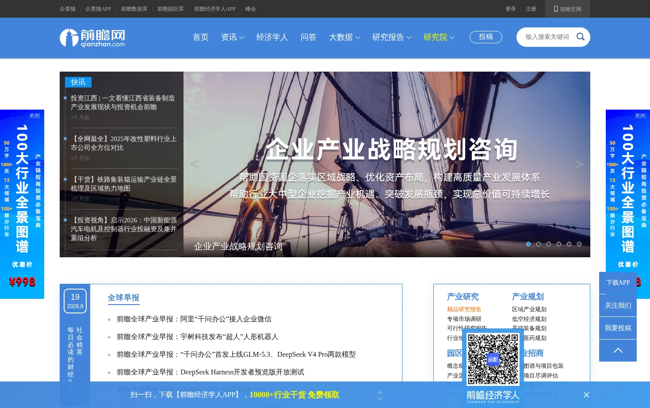Collapse bottom banner with up-down arrows

[x=380, y=395]
